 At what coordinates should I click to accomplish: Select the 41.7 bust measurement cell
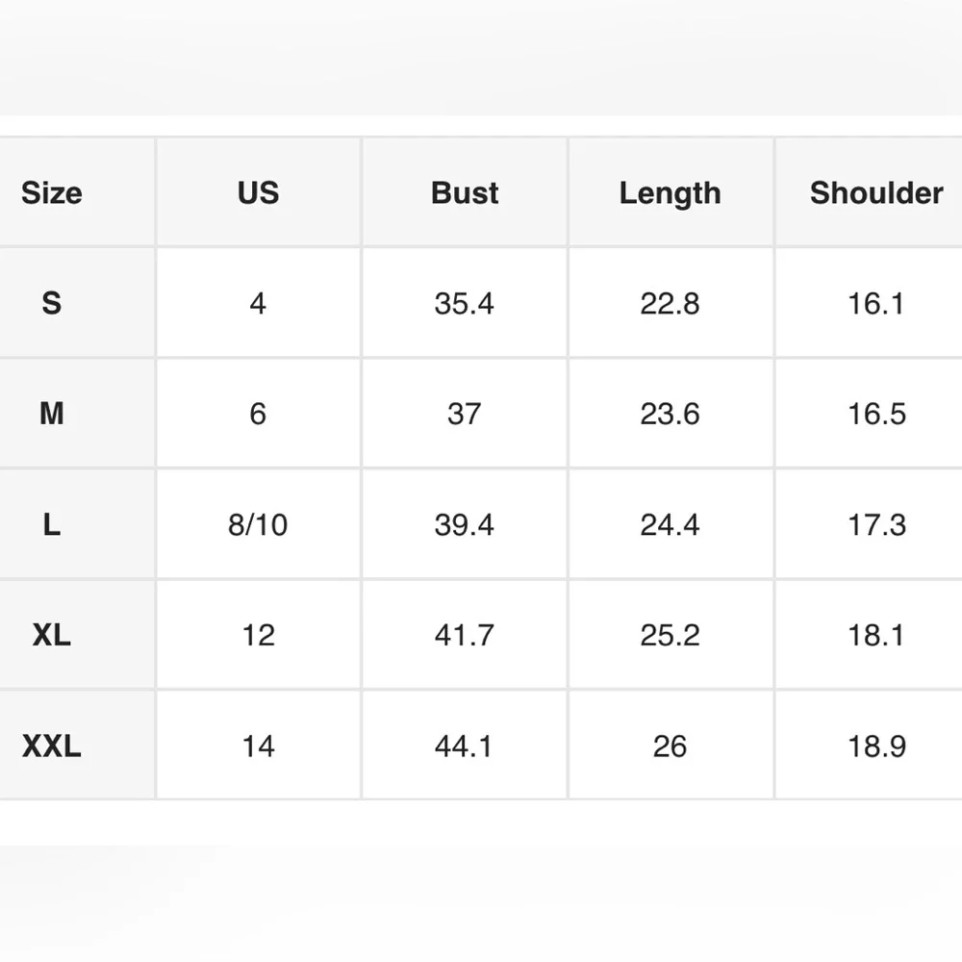[x=465, y=635]
